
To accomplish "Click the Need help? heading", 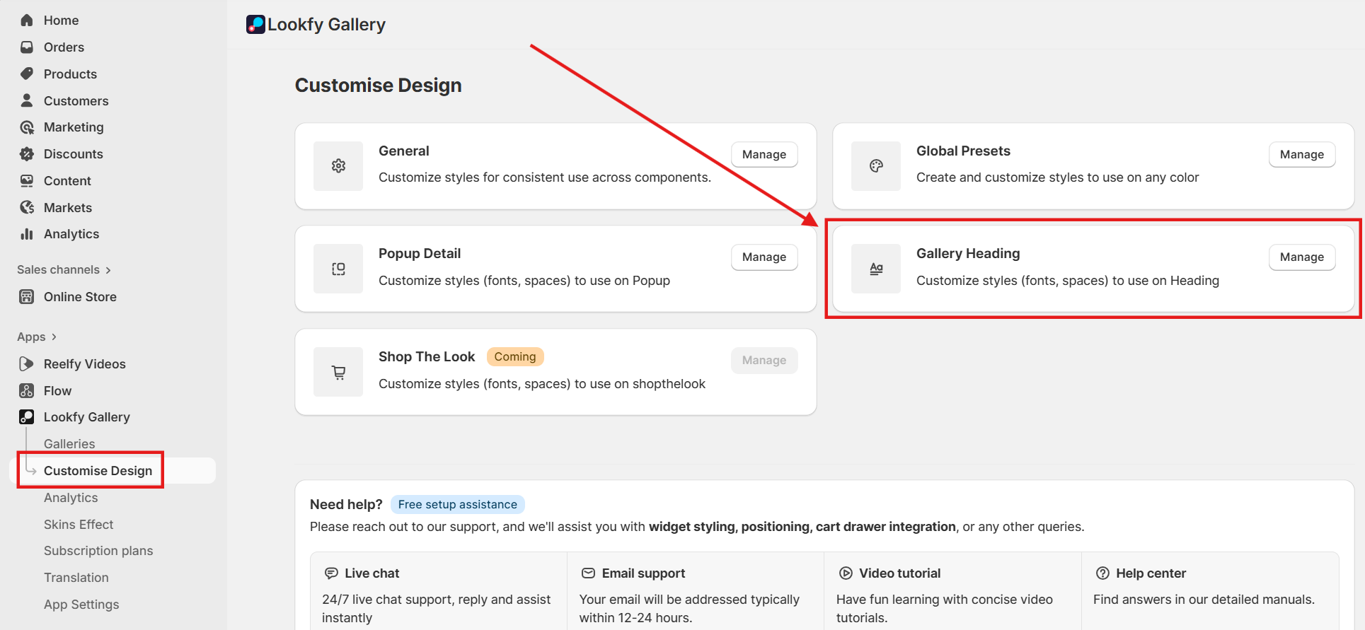I will [x=346, y=505].
